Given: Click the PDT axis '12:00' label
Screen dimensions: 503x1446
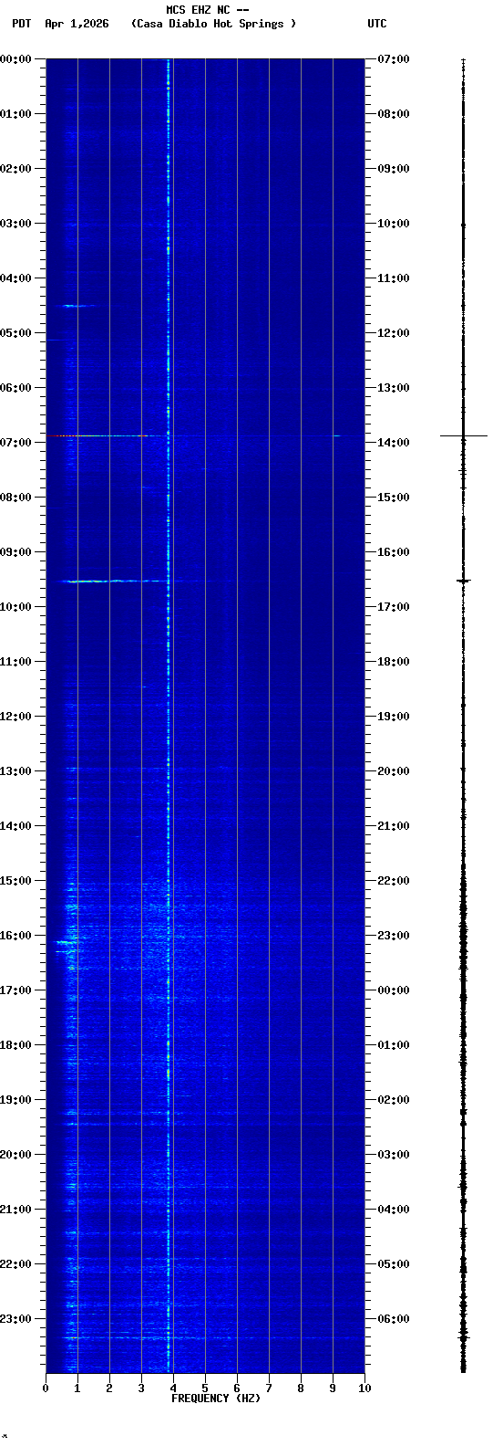Looking at the screenshot, I should point(15,717).
